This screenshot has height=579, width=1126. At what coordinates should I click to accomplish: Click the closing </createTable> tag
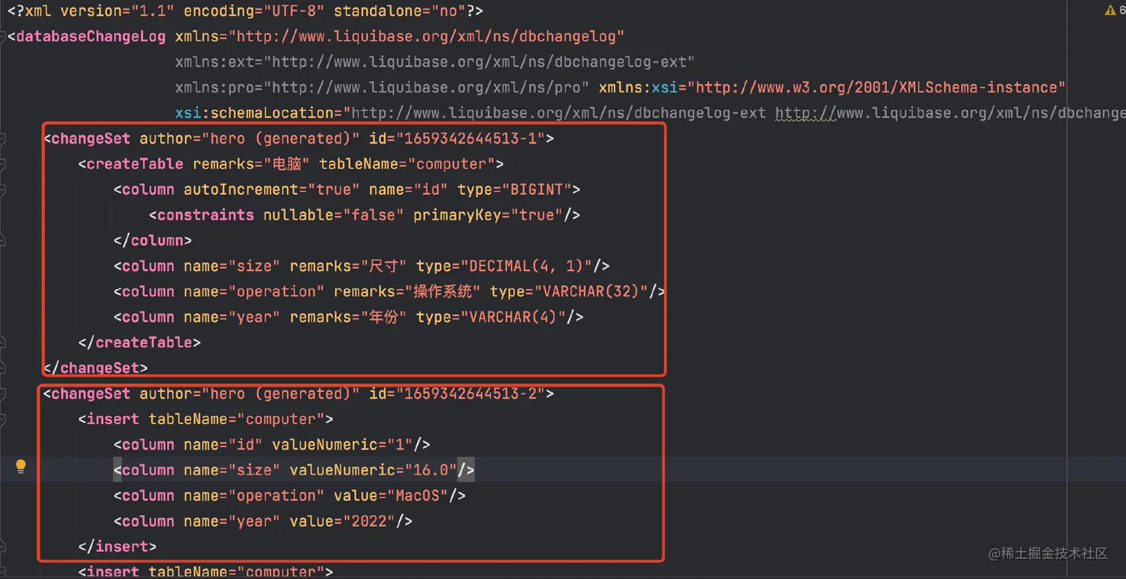pos(140,343)
